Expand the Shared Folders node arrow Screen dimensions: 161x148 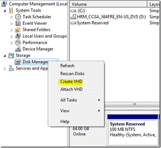tap(11, 30)
